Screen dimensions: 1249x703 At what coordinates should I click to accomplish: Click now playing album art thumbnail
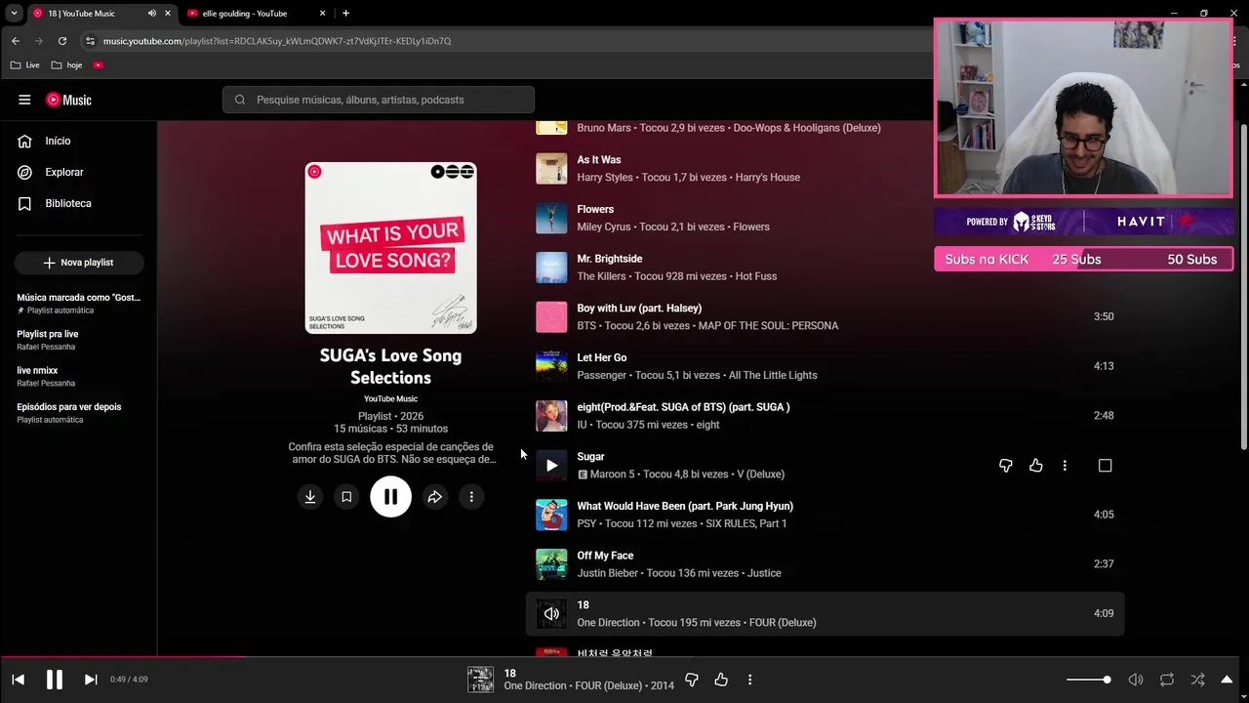(481, 680)
